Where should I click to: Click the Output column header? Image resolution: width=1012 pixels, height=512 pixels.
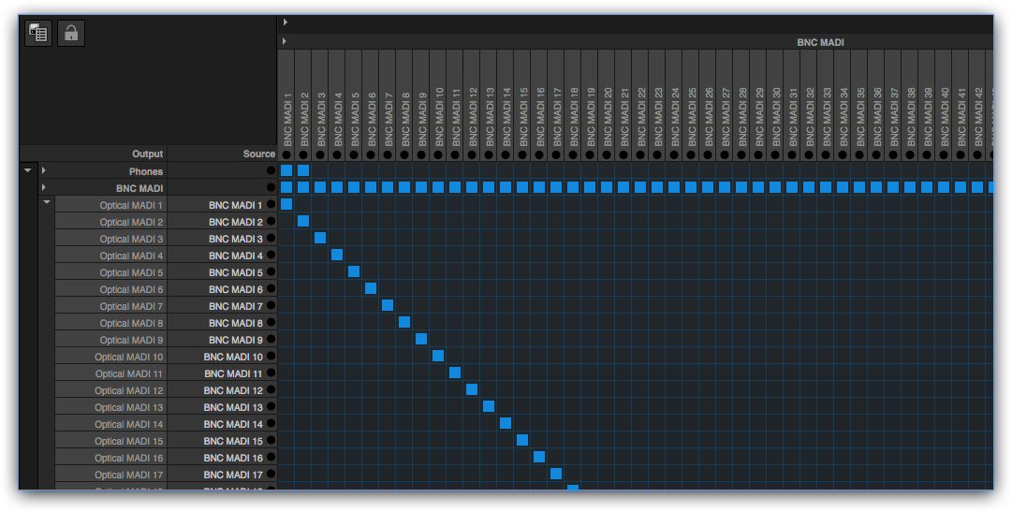[x=147, y=154]
